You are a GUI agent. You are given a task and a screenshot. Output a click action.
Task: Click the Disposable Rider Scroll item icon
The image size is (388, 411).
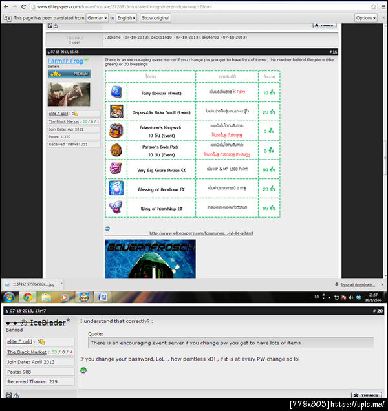click(116, 111)
